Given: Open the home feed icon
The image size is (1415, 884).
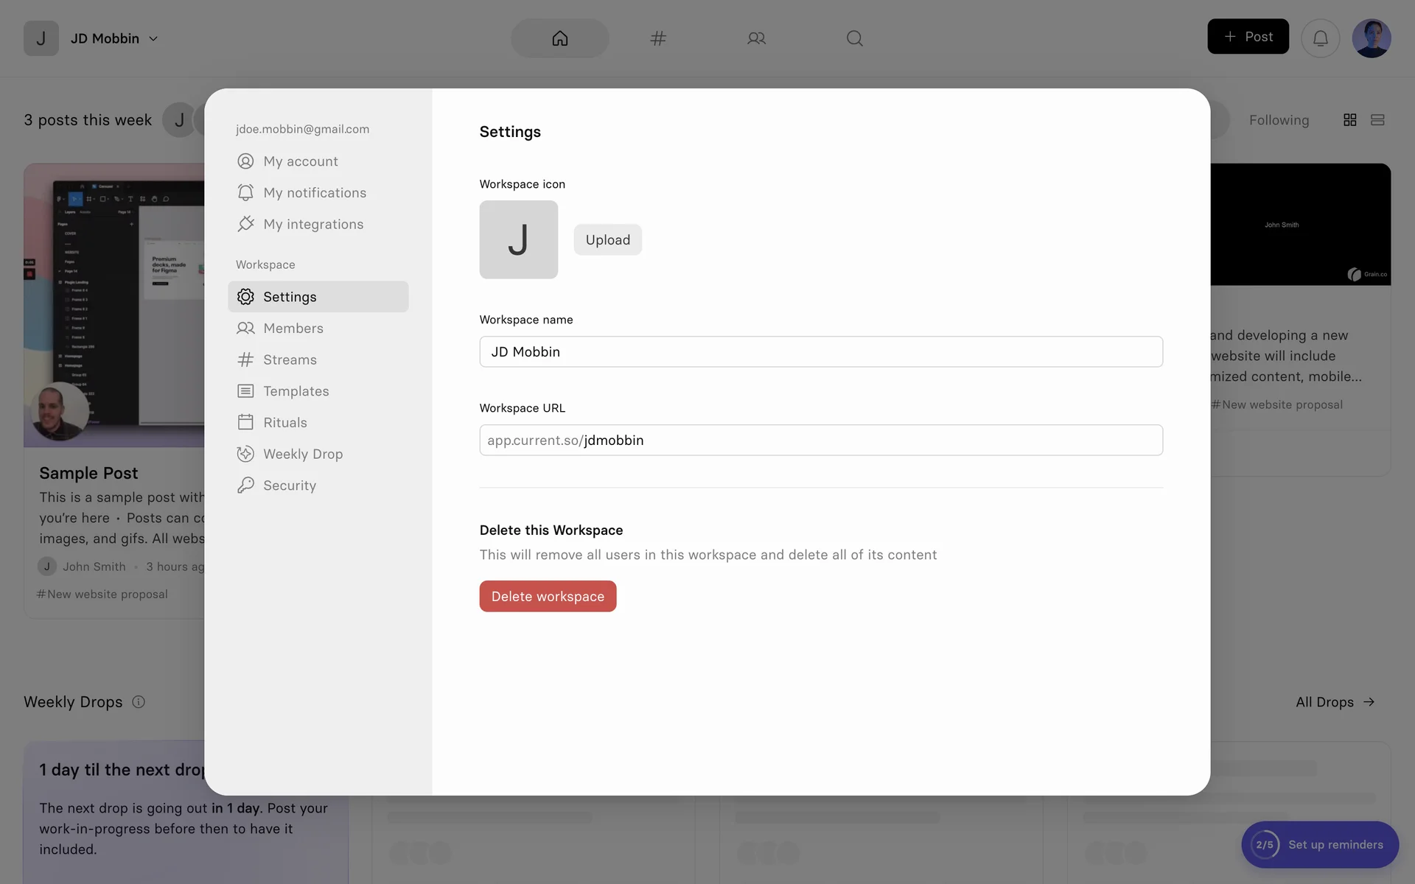Looking at the screenshot, I should click(559, 38).
